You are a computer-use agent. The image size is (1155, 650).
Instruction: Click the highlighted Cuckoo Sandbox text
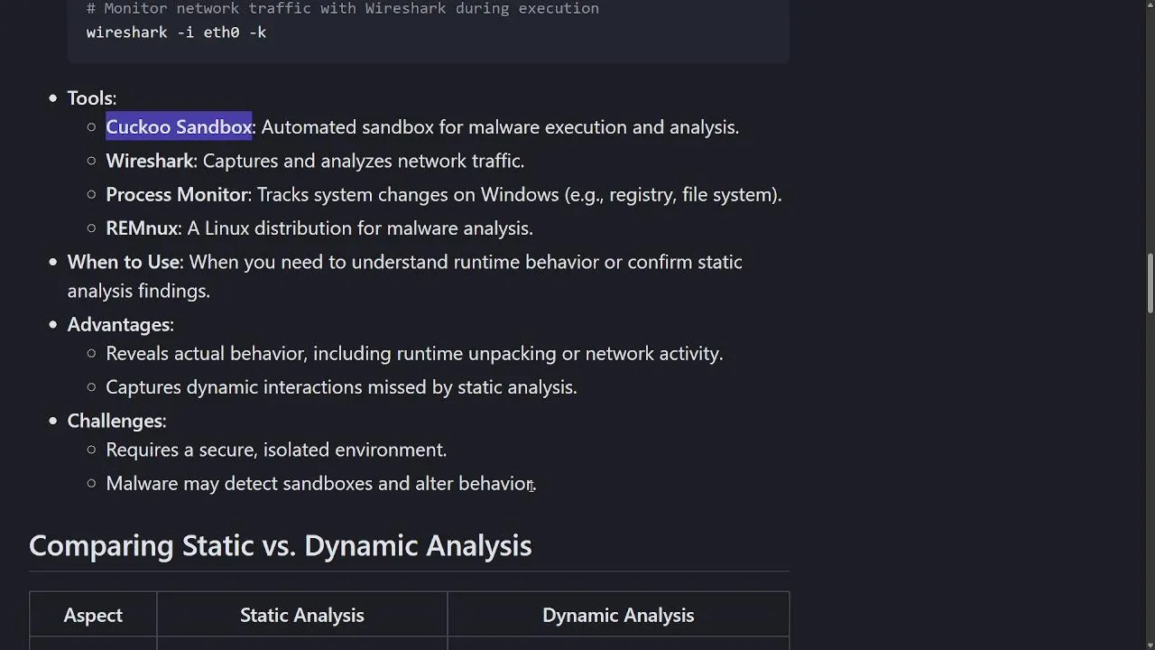(x=179, y=127)
